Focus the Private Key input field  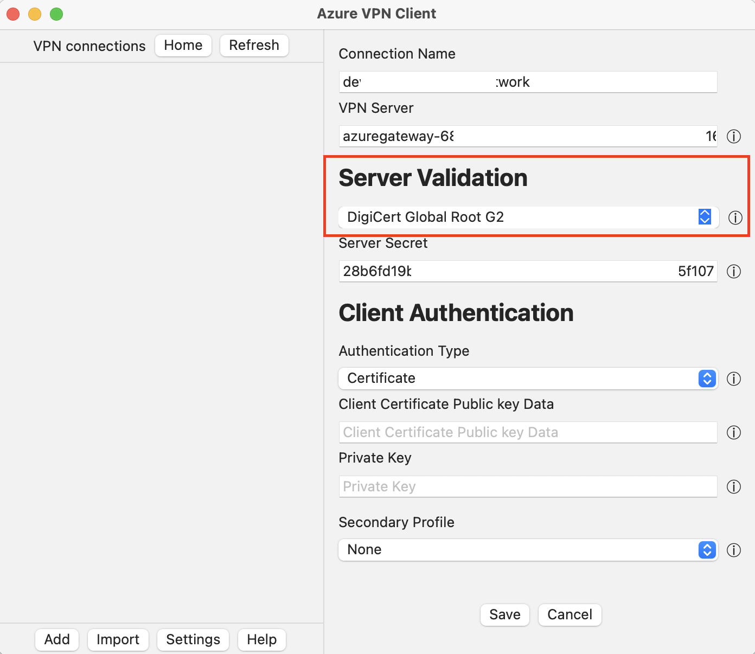tap(528, 486)
